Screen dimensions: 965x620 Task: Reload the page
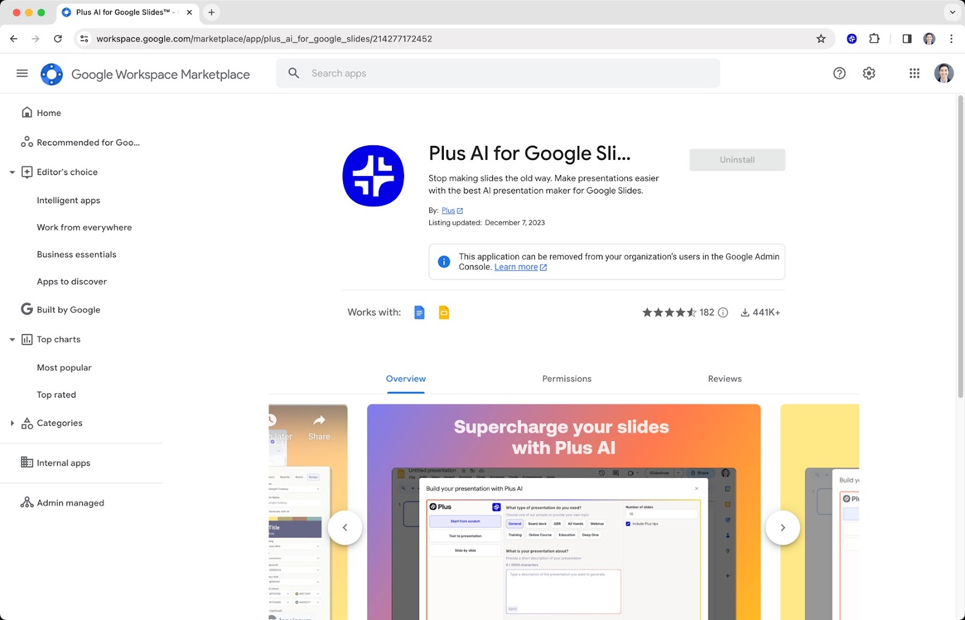point(58,39)
